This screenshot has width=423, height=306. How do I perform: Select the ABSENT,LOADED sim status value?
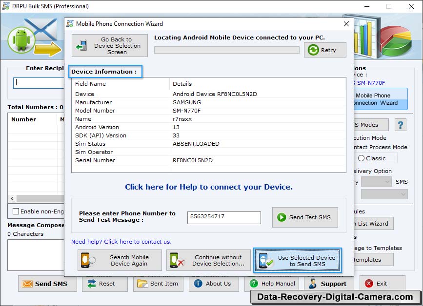tap(196, 144)
